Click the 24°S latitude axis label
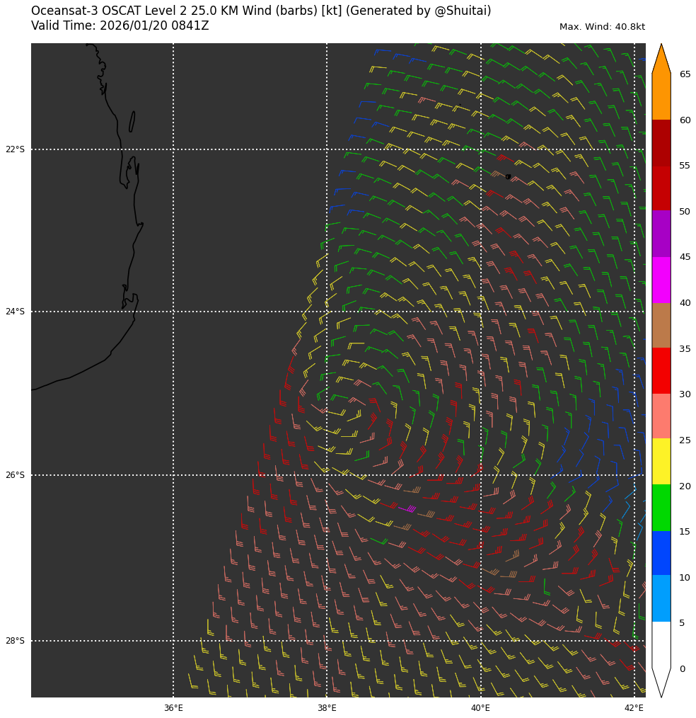696x718 pixels. pyautogui.click(x=15, y=312)
